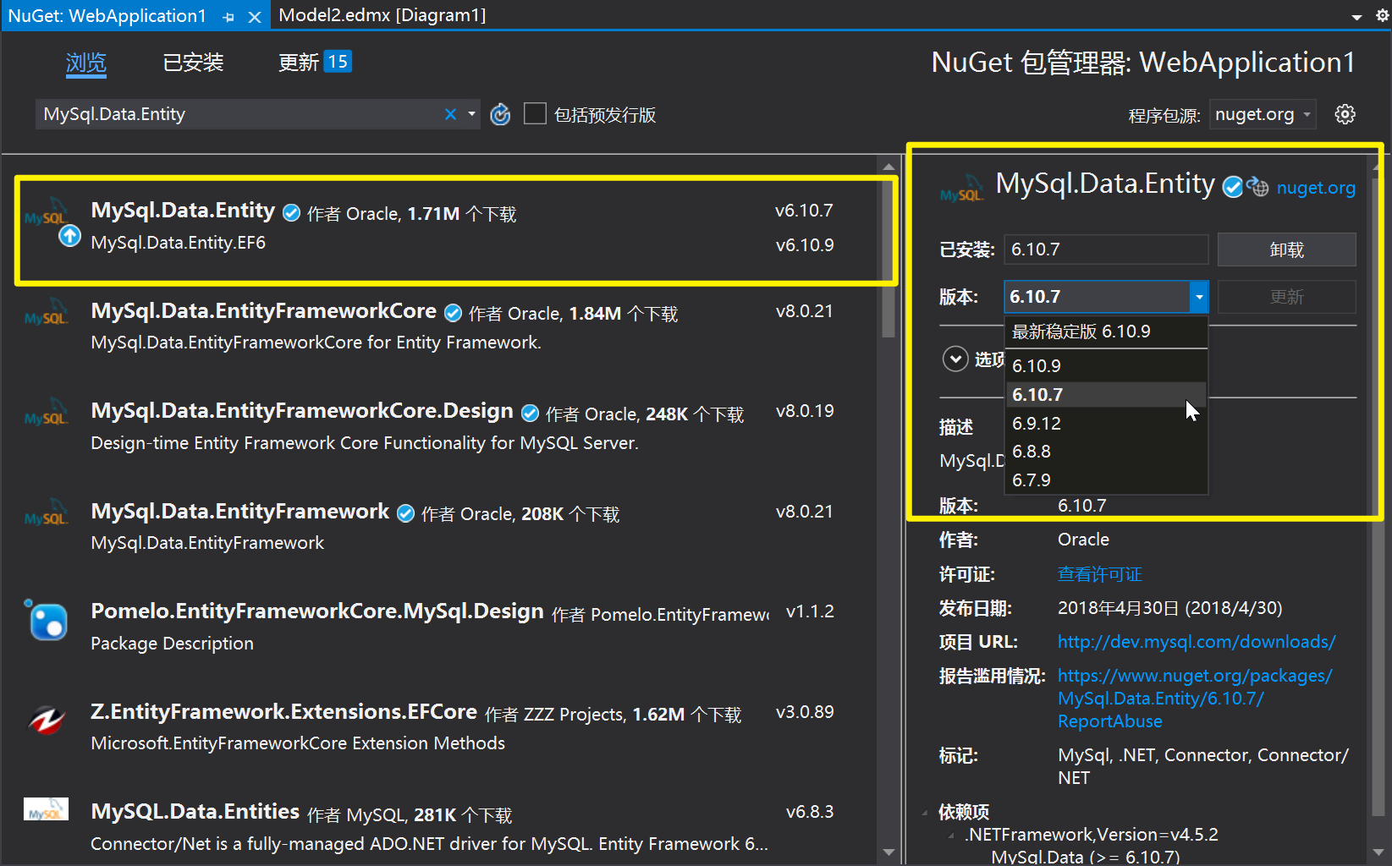The image size is (1392, 866).
Task: Collapse the .NETFramework 4.5.2 dependency group
Action: point(952,836)
